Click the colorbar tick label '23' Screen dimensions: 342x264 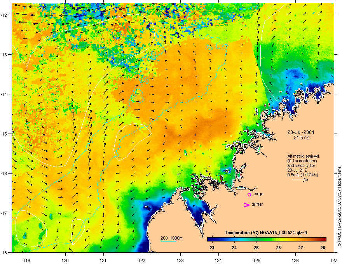pos(212,248)
